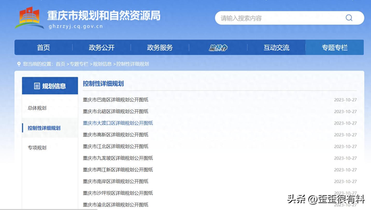
Task: Type in the 请输入搜索内容 search box
Action: 280,18
